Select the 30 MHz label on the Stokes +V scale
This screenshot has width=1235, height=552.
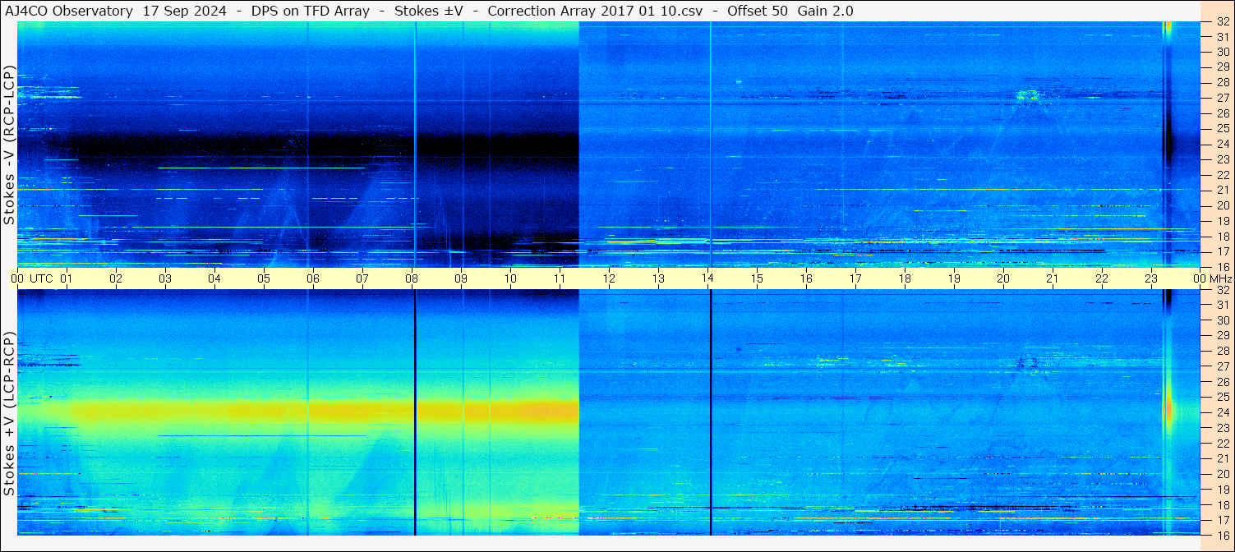coord(1222,320)
